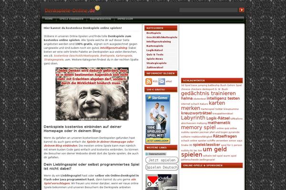Open the pfeil und bogen tag
286x190 pixels.
tap(219, 132)
